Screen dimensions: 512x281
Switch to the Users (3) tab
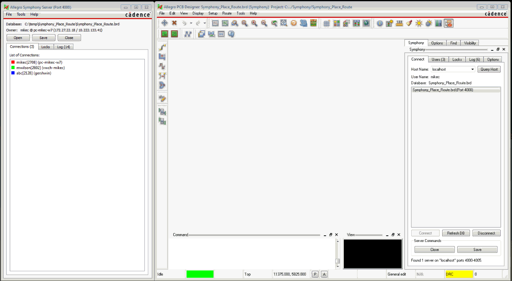[438, 59]
